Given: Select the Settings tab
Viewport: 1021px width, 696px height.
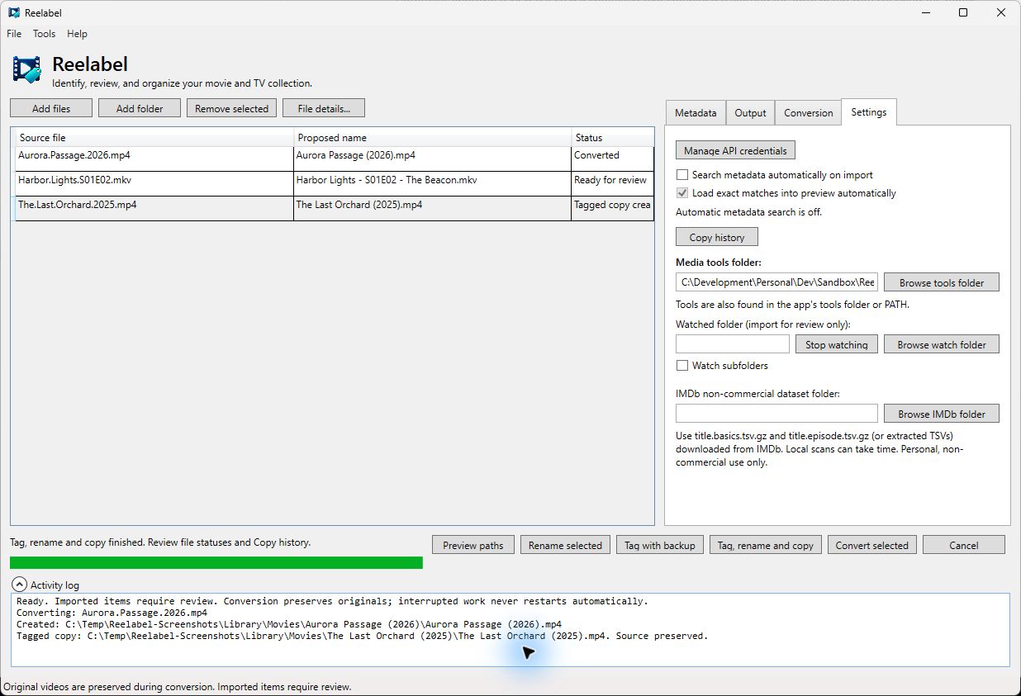Looking at the screenshot, I should [x=869, y=112].
